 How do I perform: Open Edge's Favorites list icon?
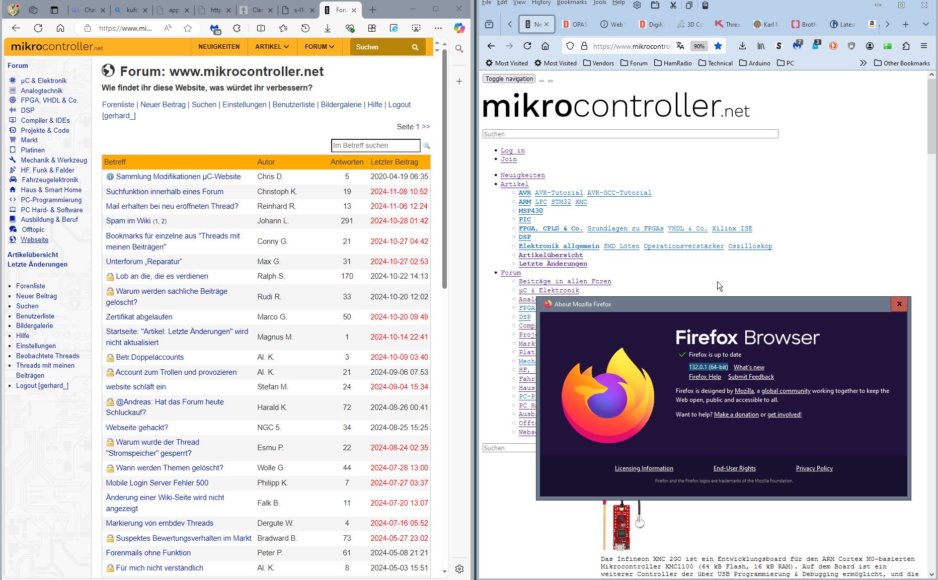[283, 28]
